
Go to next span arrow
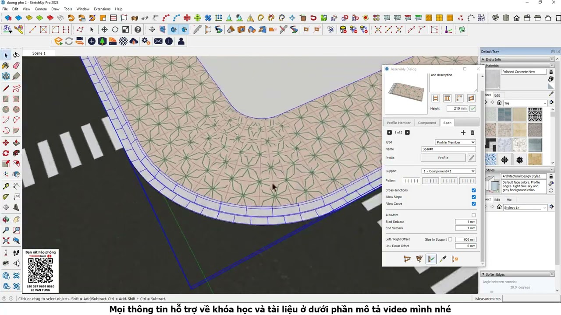407,133
